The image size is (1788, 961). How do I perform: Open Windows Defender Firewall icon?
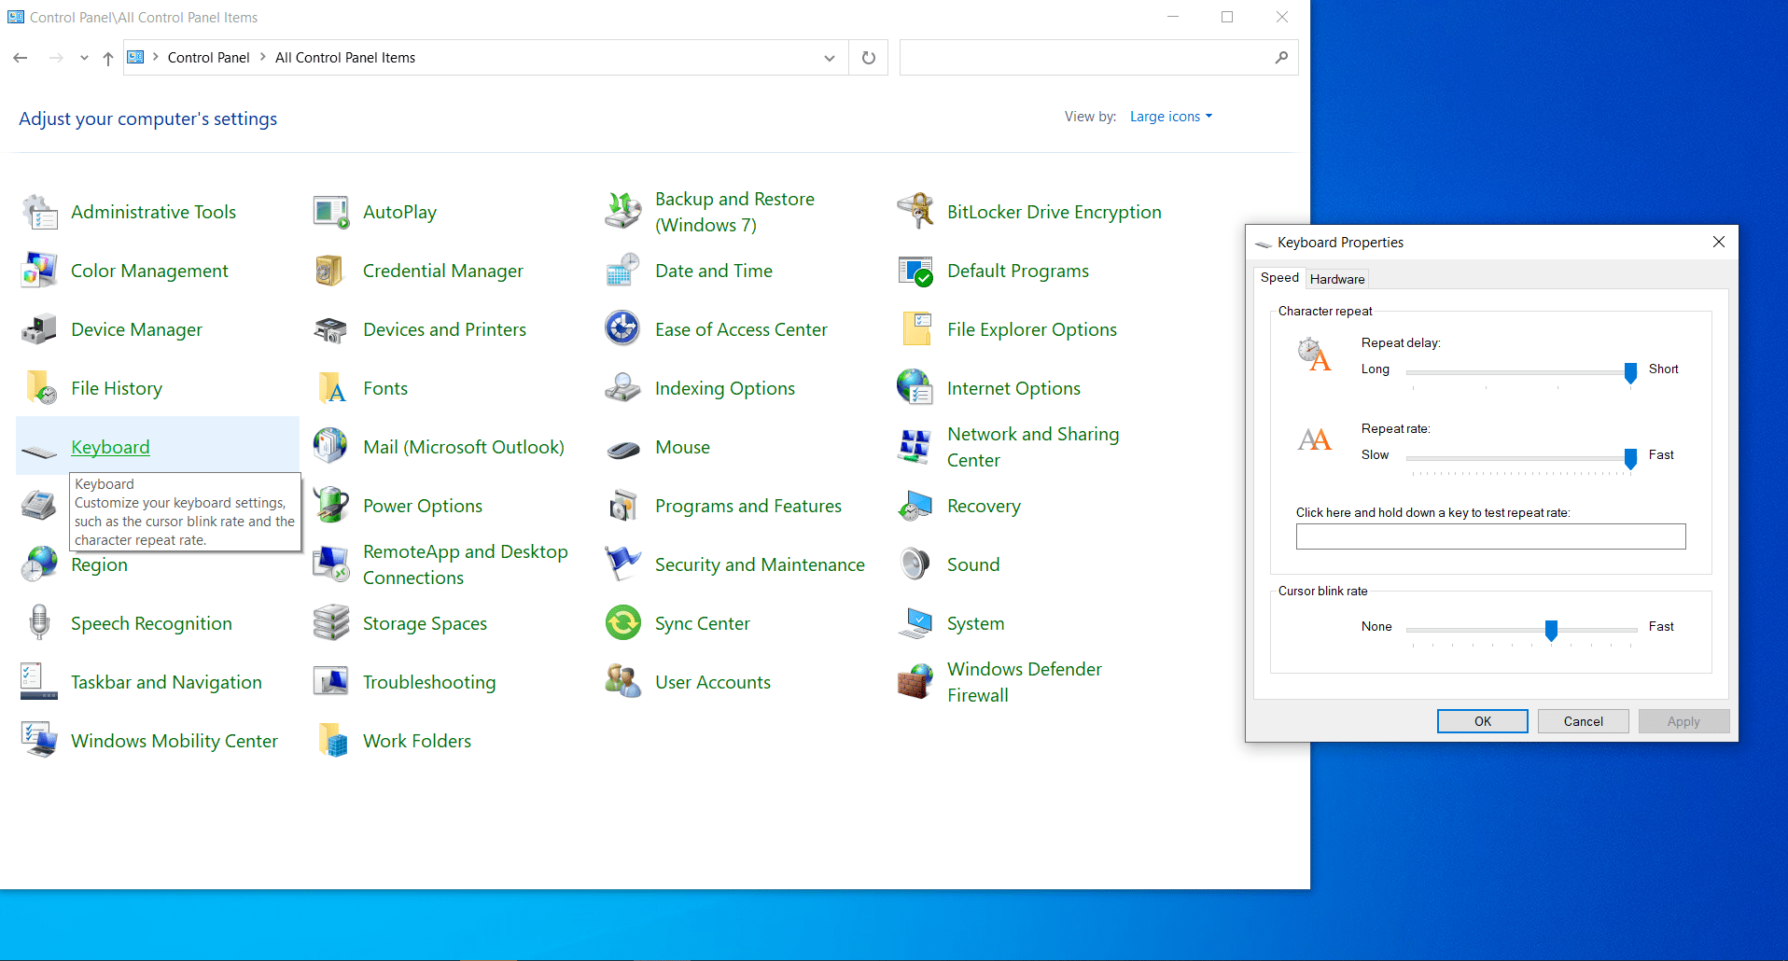[915, 683]
